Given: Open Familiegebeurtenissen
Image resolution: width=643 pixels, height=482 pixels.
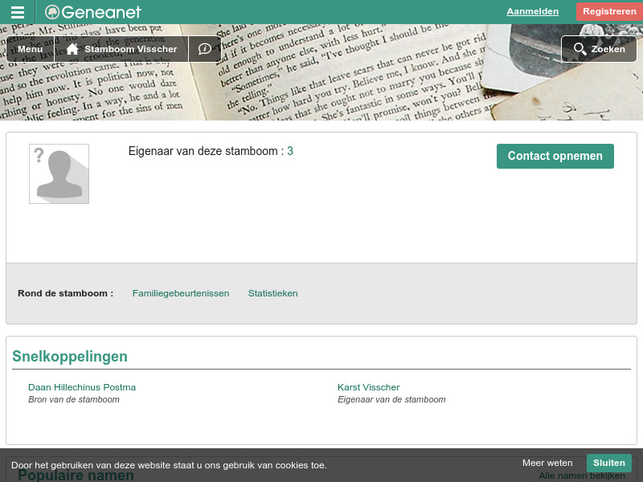Looking at the screenshot, I should coord(180,293).
